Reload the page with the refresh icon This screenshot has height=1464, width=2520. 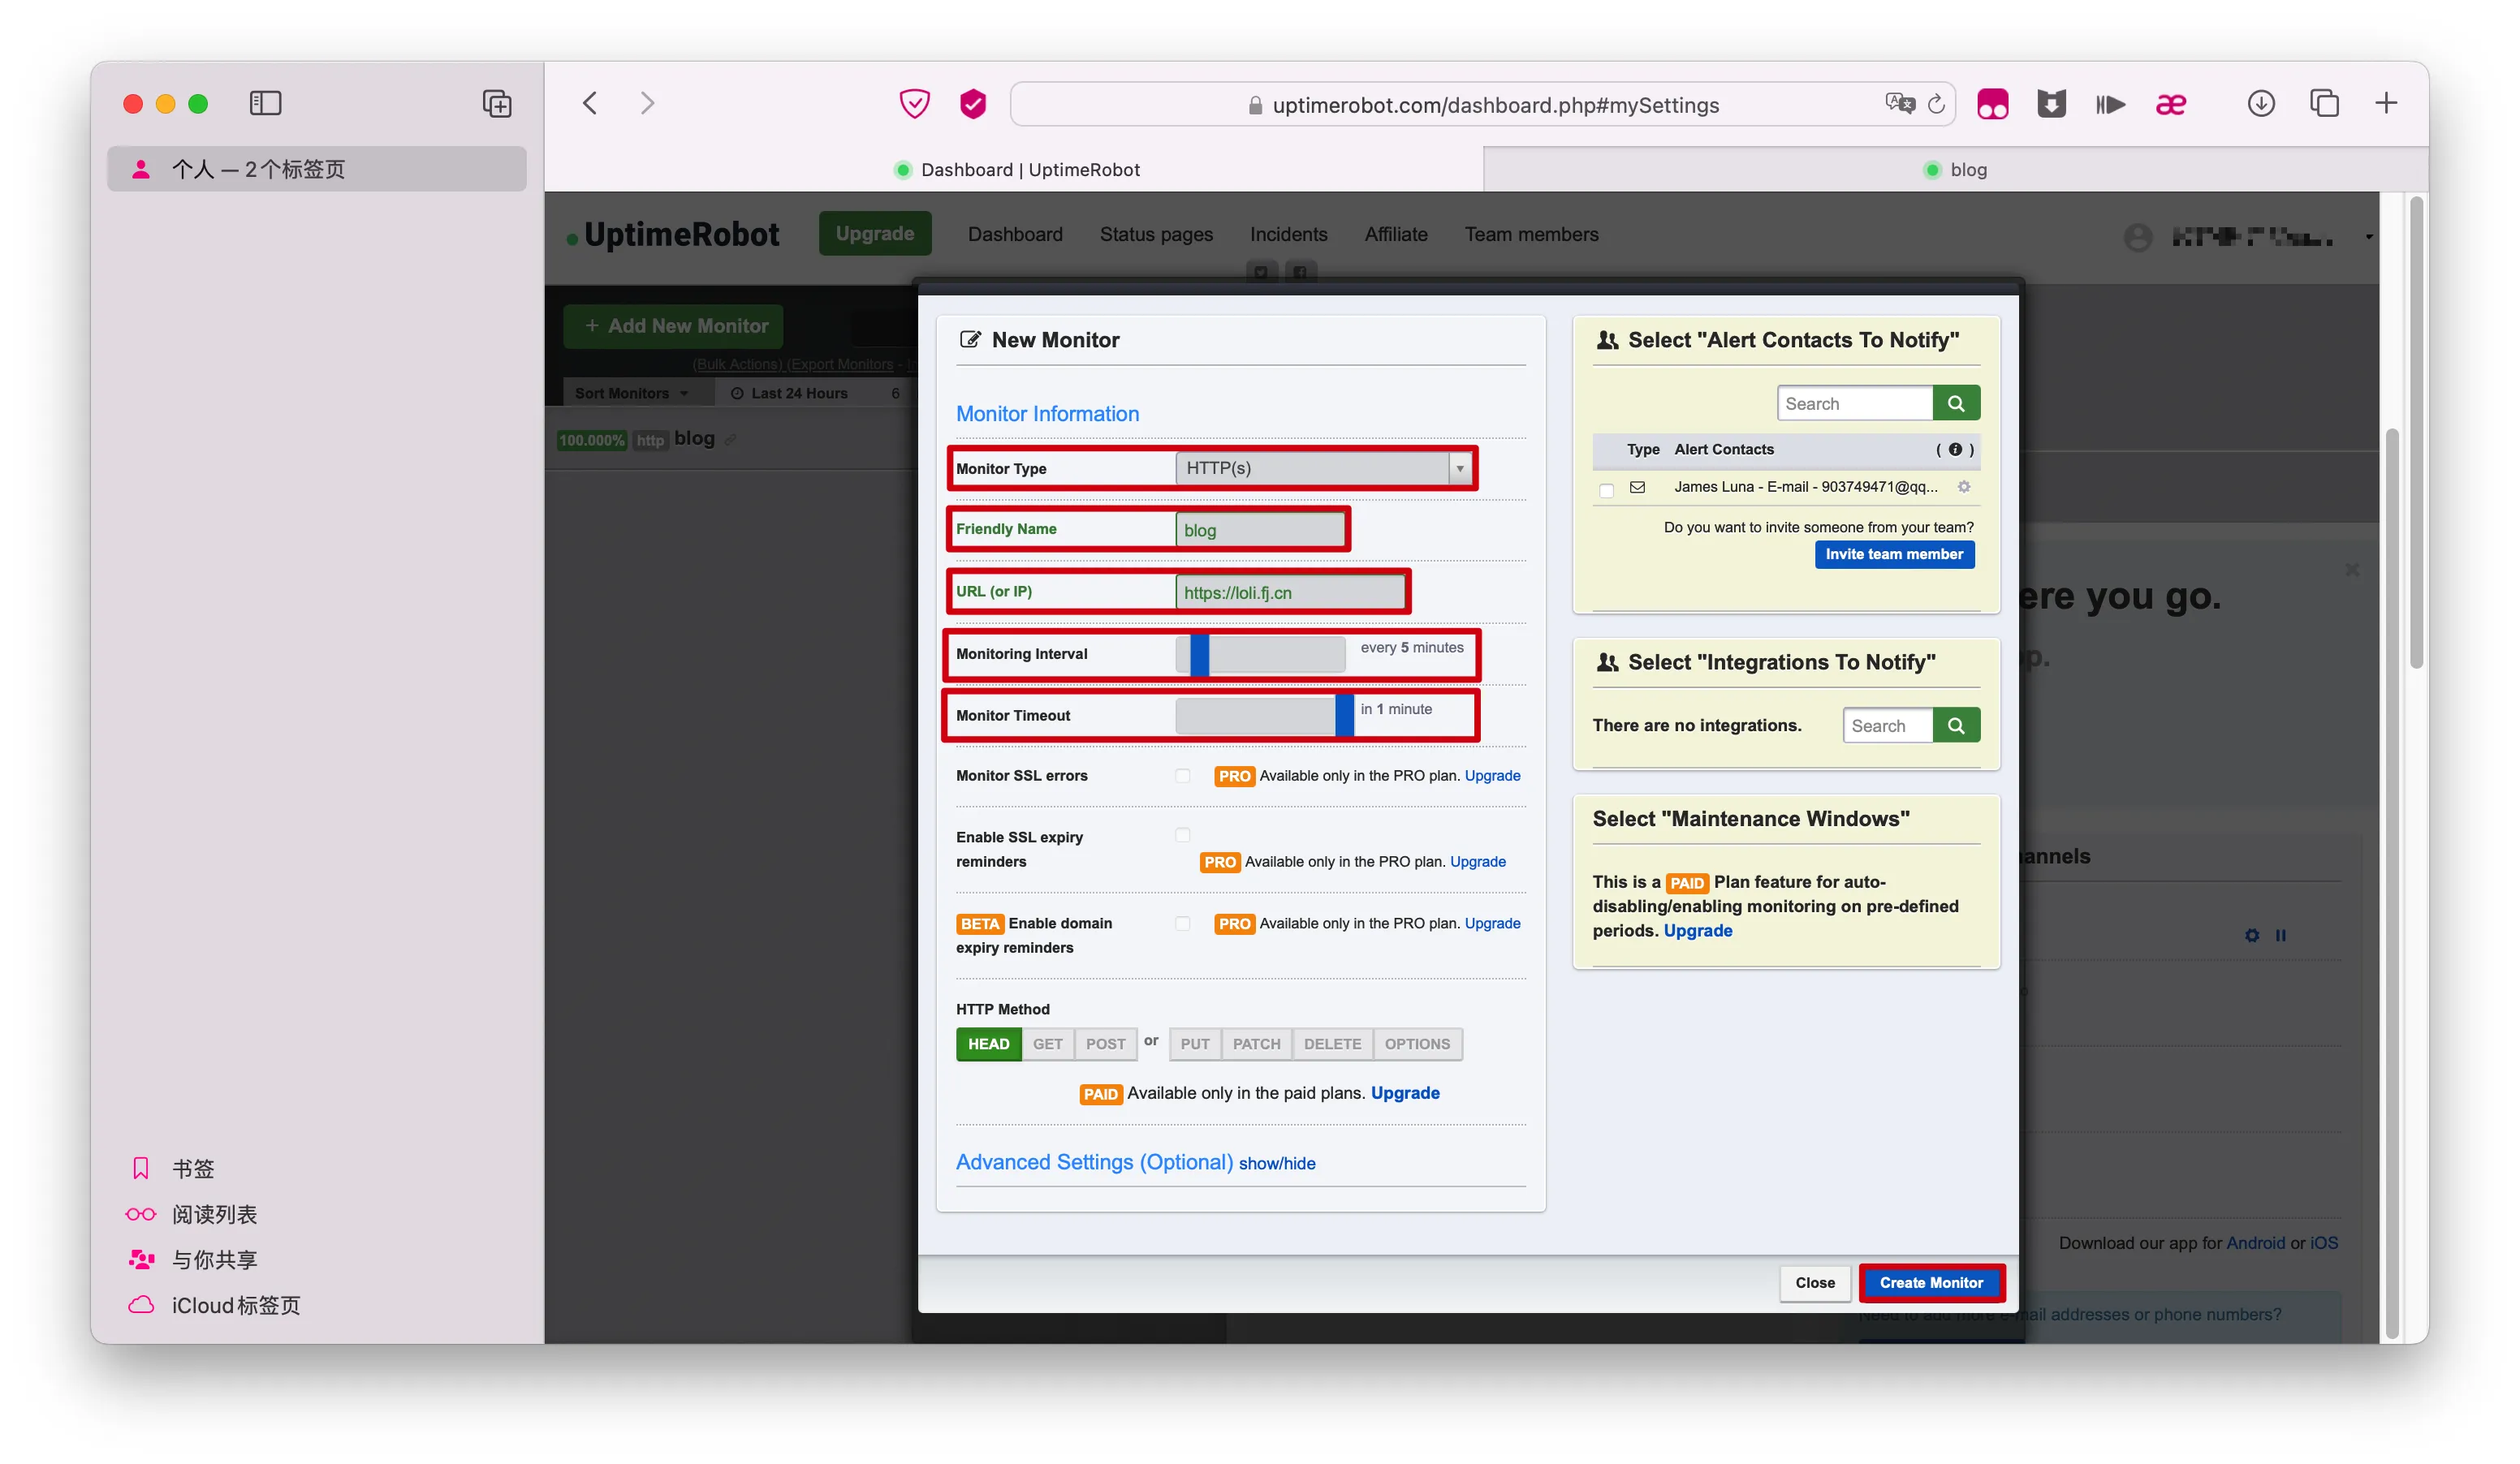(1936, 104)
